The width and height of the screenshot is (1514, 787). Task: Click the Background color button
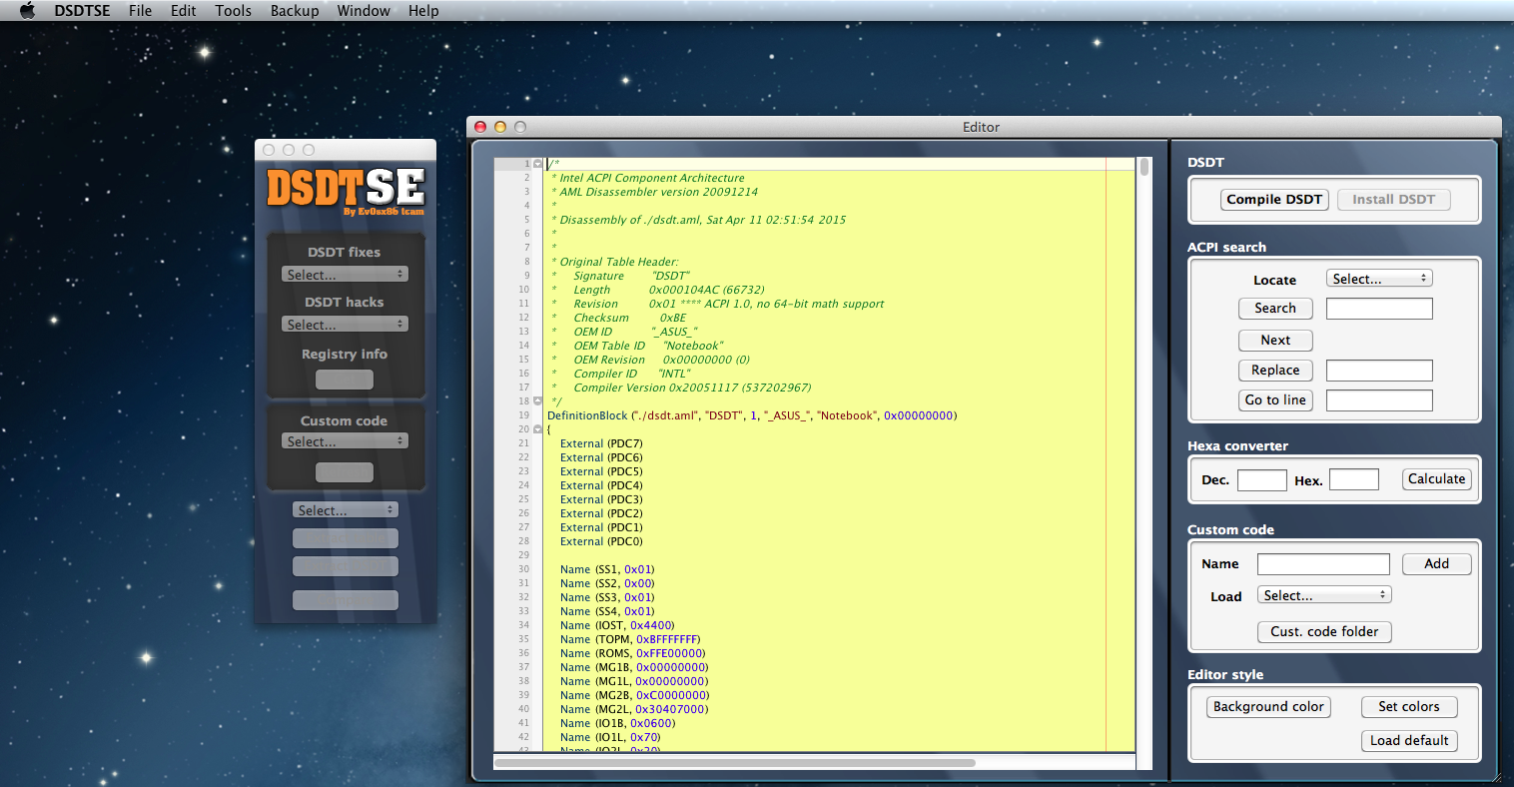[1268, 707]
